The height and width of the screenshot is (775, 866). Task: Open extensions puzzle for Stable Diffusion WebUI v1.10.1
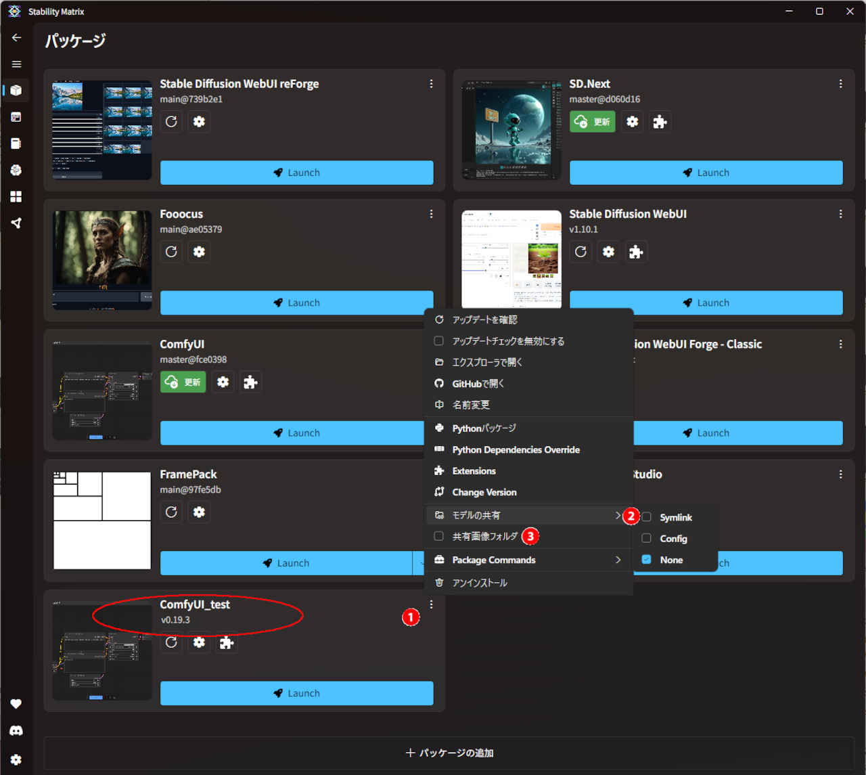(x=636, y=251)
